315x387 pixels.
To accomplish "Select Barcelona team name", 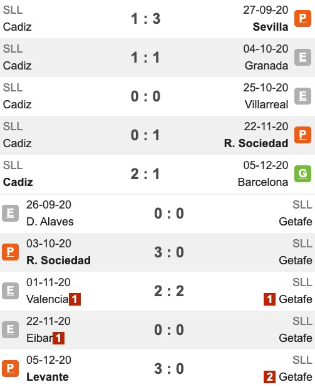I will click(263, 182).
